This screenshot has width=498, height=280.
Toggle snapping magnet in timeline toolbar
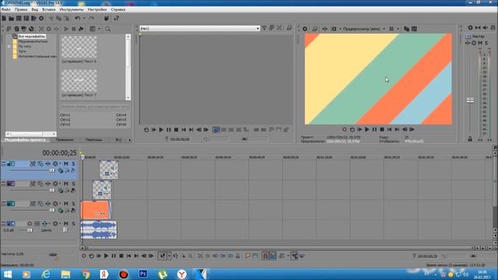click(265, 256)
